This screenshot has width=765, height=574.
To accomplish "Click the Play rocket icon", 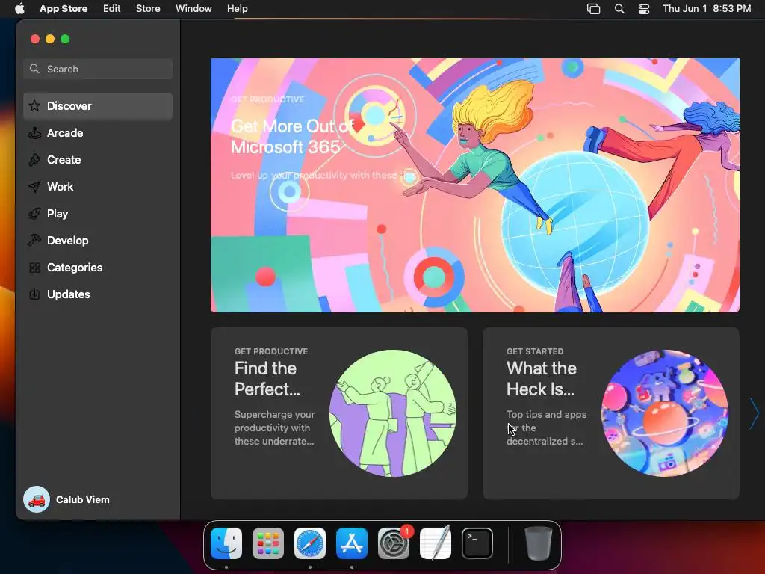I will coord(34,213).
